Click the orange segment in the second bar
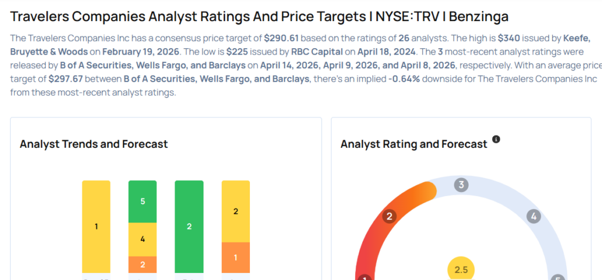Viewport: 602px width, 280px height. point(142,265)
